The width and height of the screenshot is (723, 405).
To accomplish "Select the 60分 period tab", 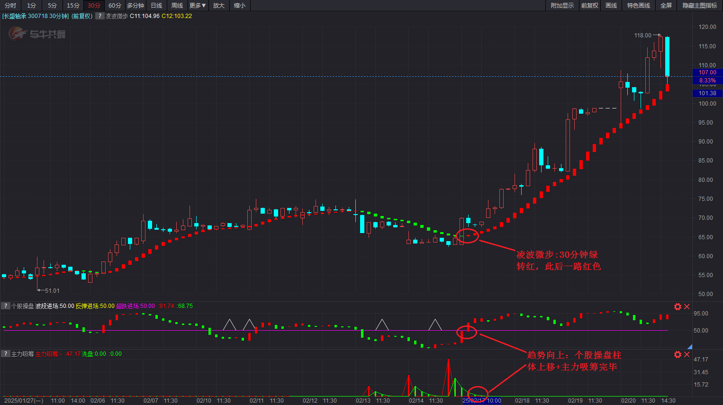I will (115, 6).
